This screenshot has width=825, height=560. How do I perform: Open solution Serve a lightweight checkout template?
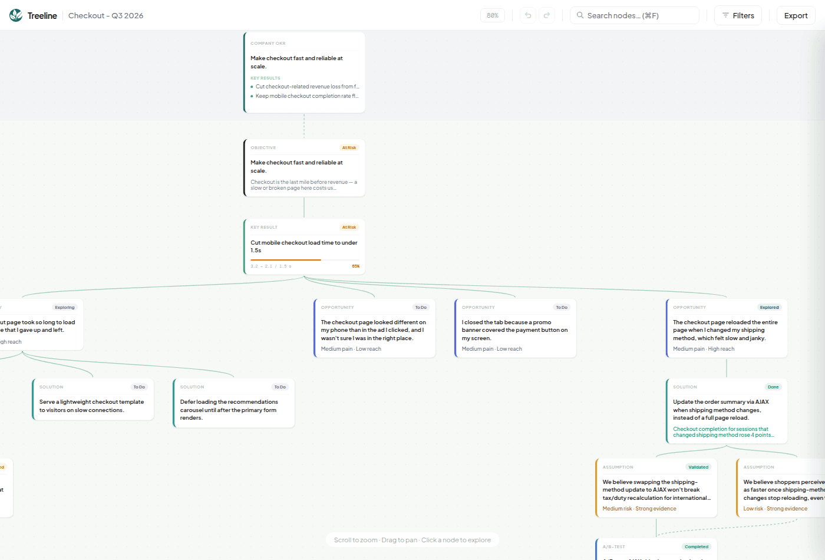pyautogui.click(x=93, y=399)
